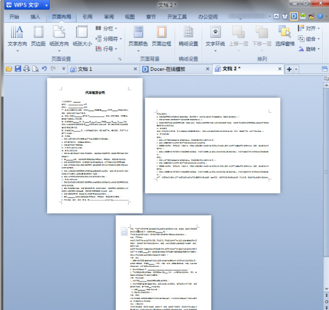This screenshot has width=329, height=310.
Task: Expand the 分栏 columns dropdown
Action: [106, 28]
